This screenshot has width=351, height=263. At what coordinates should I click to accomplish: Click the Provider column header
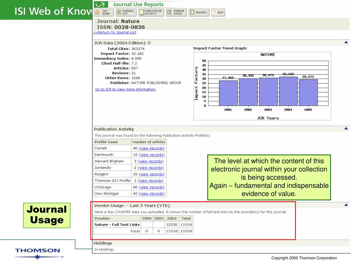tap(117, 218)
